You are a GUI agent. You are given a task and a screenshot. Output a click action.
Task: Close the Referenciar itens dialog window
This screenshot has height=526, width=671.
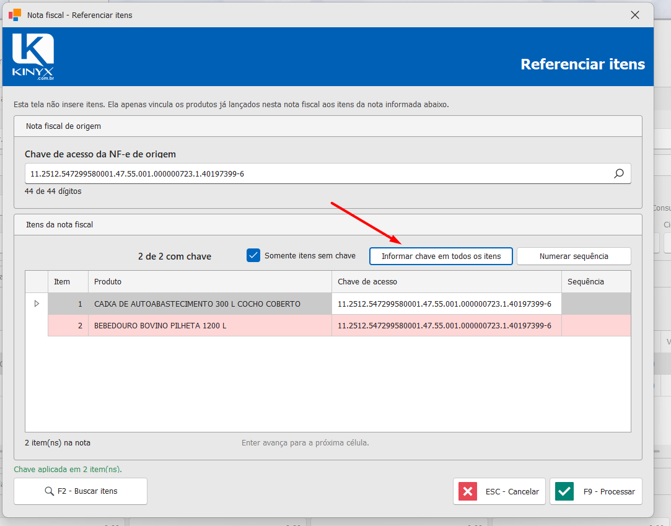point(635,15)
